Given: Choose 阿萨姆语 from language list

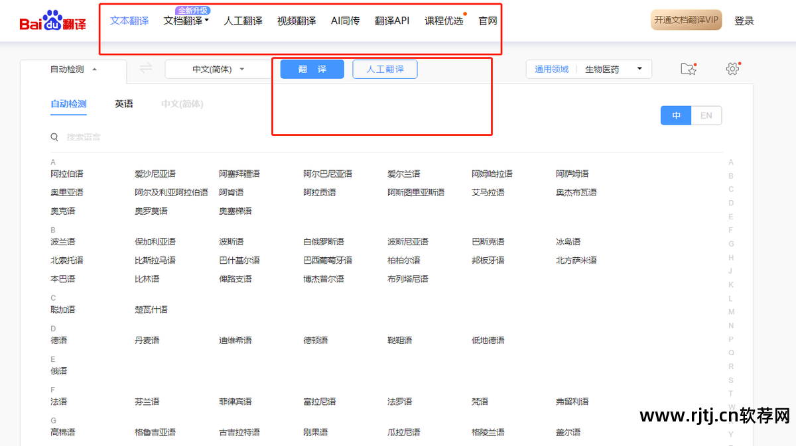Looking at the screenshot, I should pyautogui.click(x=572, y=174).
